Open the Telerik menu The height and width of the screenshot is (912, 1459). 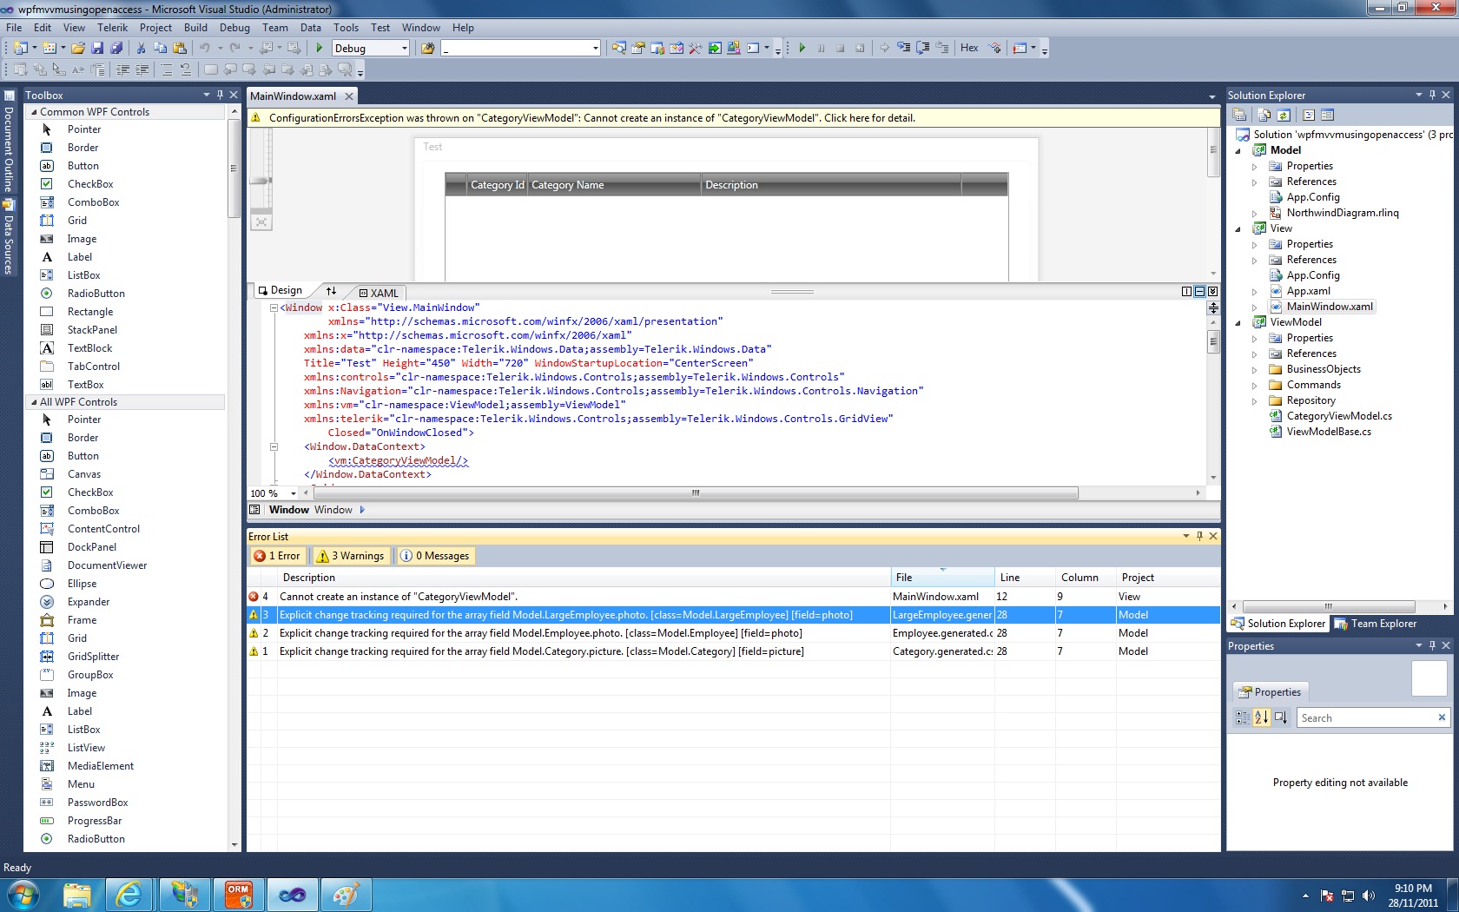(112, 28)
